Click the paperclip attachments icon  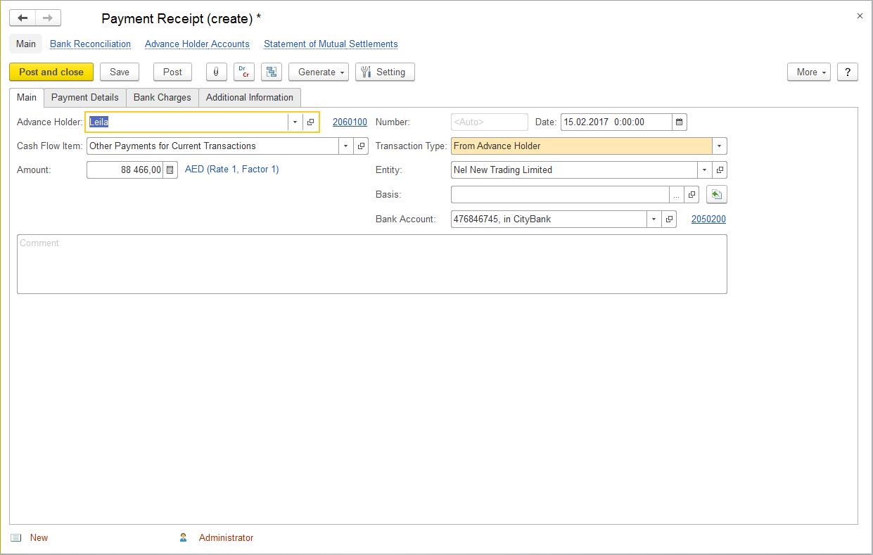pyautogui.click(x=216, y=72)
